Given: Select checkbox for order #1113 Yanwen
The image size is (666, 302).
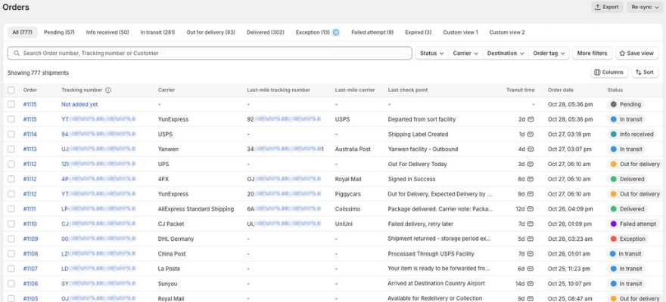Looking at the screenshot, I should click(x=11, y=149).
